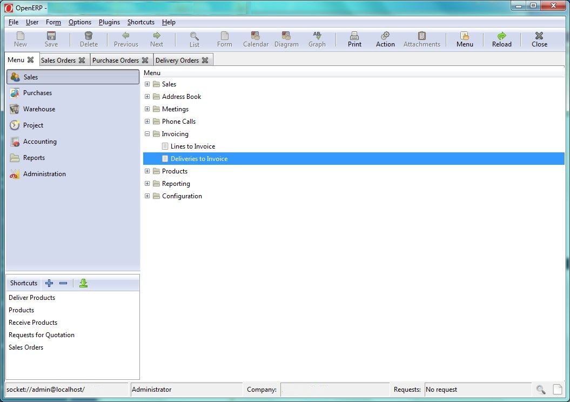Open the Lines to Invoice item
570x402 pixels.
click(193, 146)
